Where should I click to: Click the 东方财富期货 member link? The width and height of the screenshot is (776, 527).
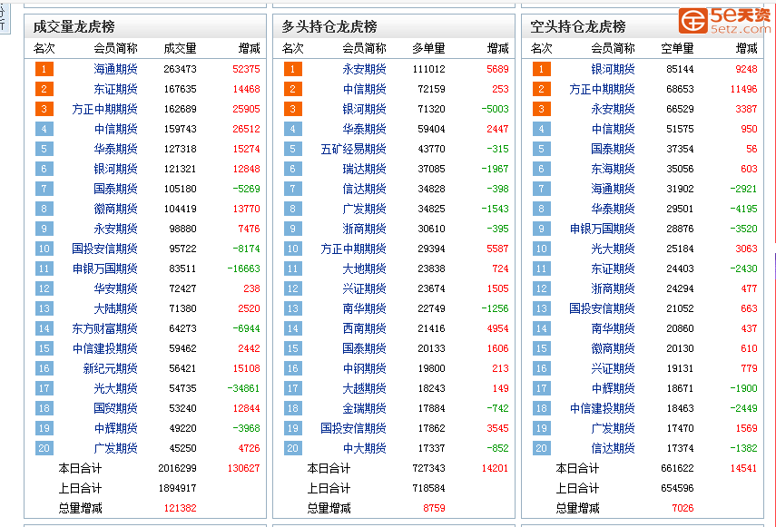[x=104, y=328]
